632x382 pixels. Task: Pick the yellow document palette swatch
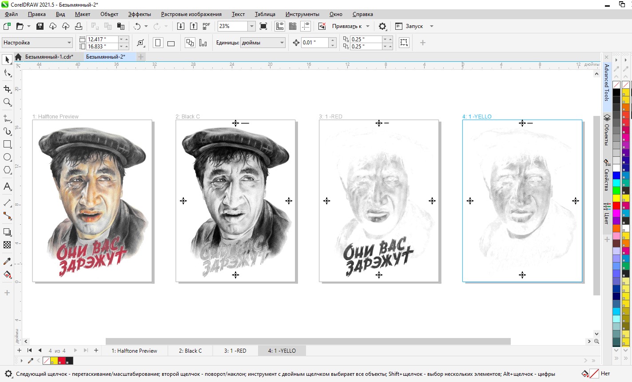pyautogui.click(x=54, y=361)
